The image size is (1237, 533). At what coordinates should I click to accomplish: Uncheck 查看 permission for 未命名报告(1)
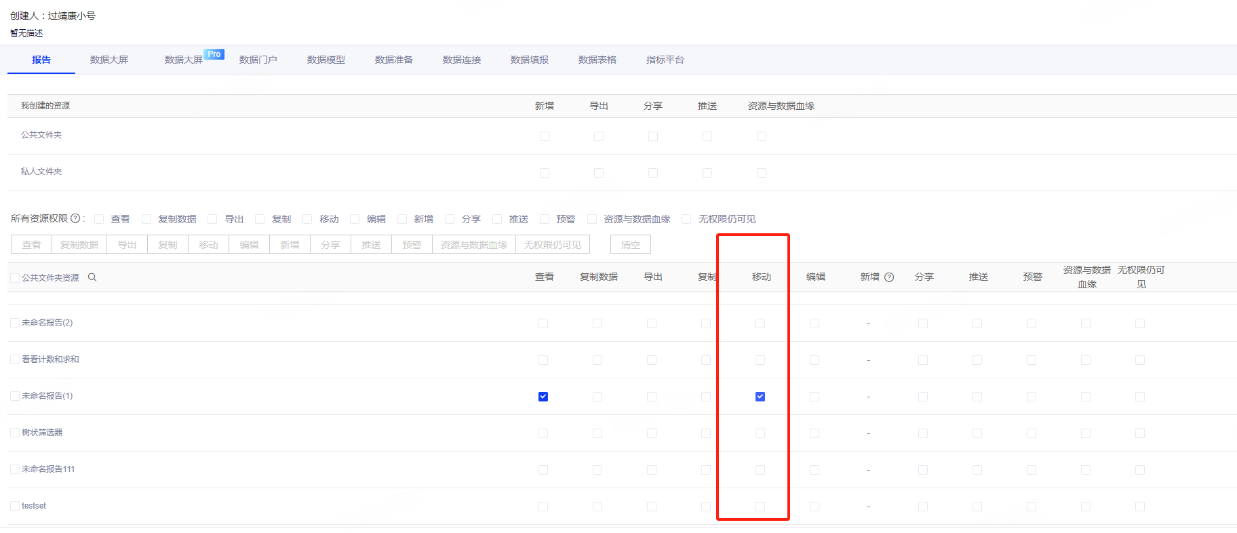coord(543,397)
